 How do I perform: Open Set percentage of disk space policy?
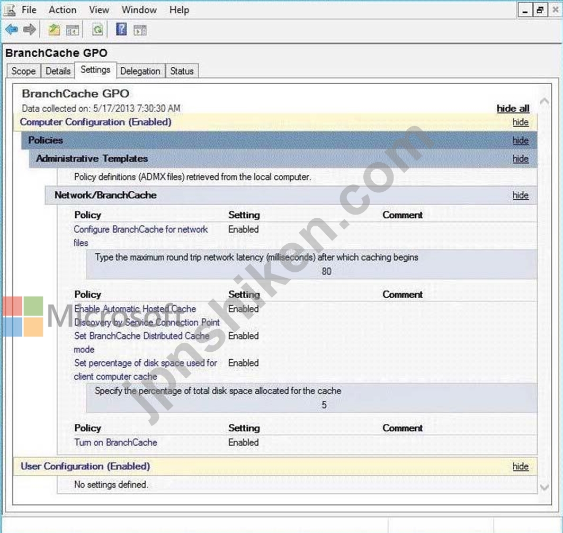coord(146,370)
